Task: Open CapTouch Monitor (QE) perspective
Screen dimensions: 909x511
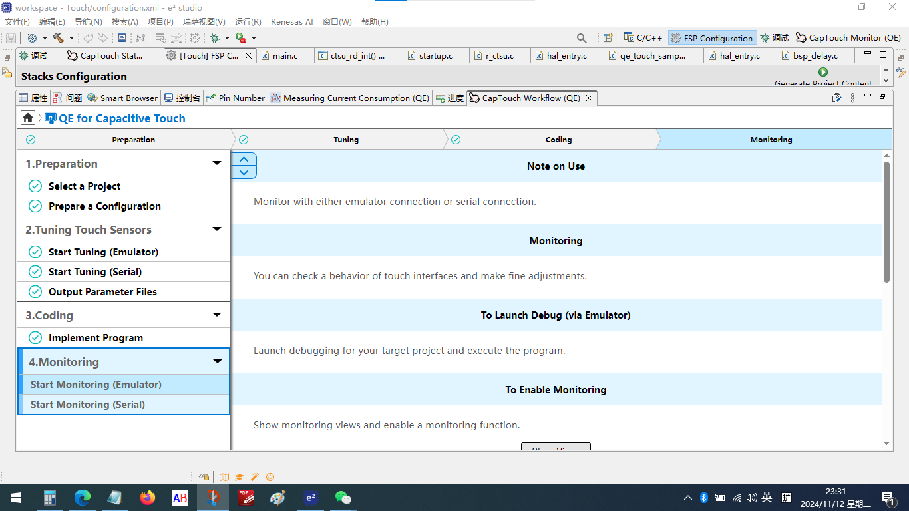Action: pyautogui.click(x=848, y=38)
